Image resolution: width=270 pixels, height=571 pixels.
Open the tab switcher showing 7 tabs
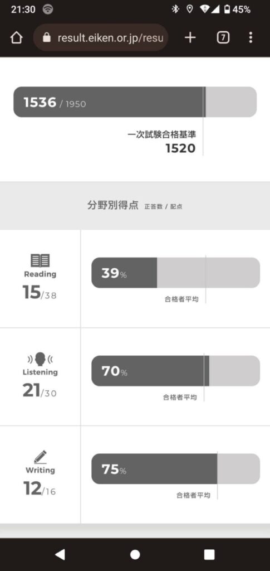pos(223,37)
